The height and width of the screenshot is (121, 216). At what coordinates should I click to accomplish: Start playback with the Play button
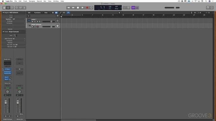(x=82, y=8)
